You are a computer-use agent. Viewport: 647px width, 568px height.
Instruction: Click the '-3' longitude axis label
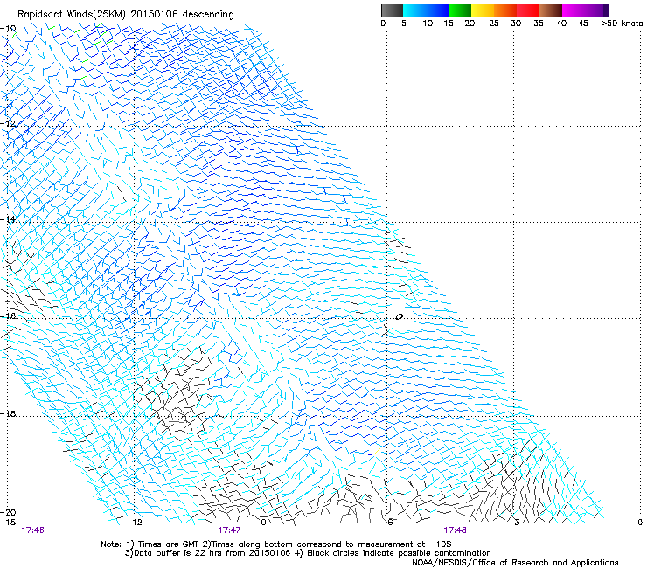(x=514, y=523)
